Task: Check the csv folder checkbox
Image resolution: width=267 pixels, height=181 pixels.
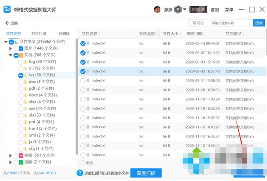Action: pos(21,109)
